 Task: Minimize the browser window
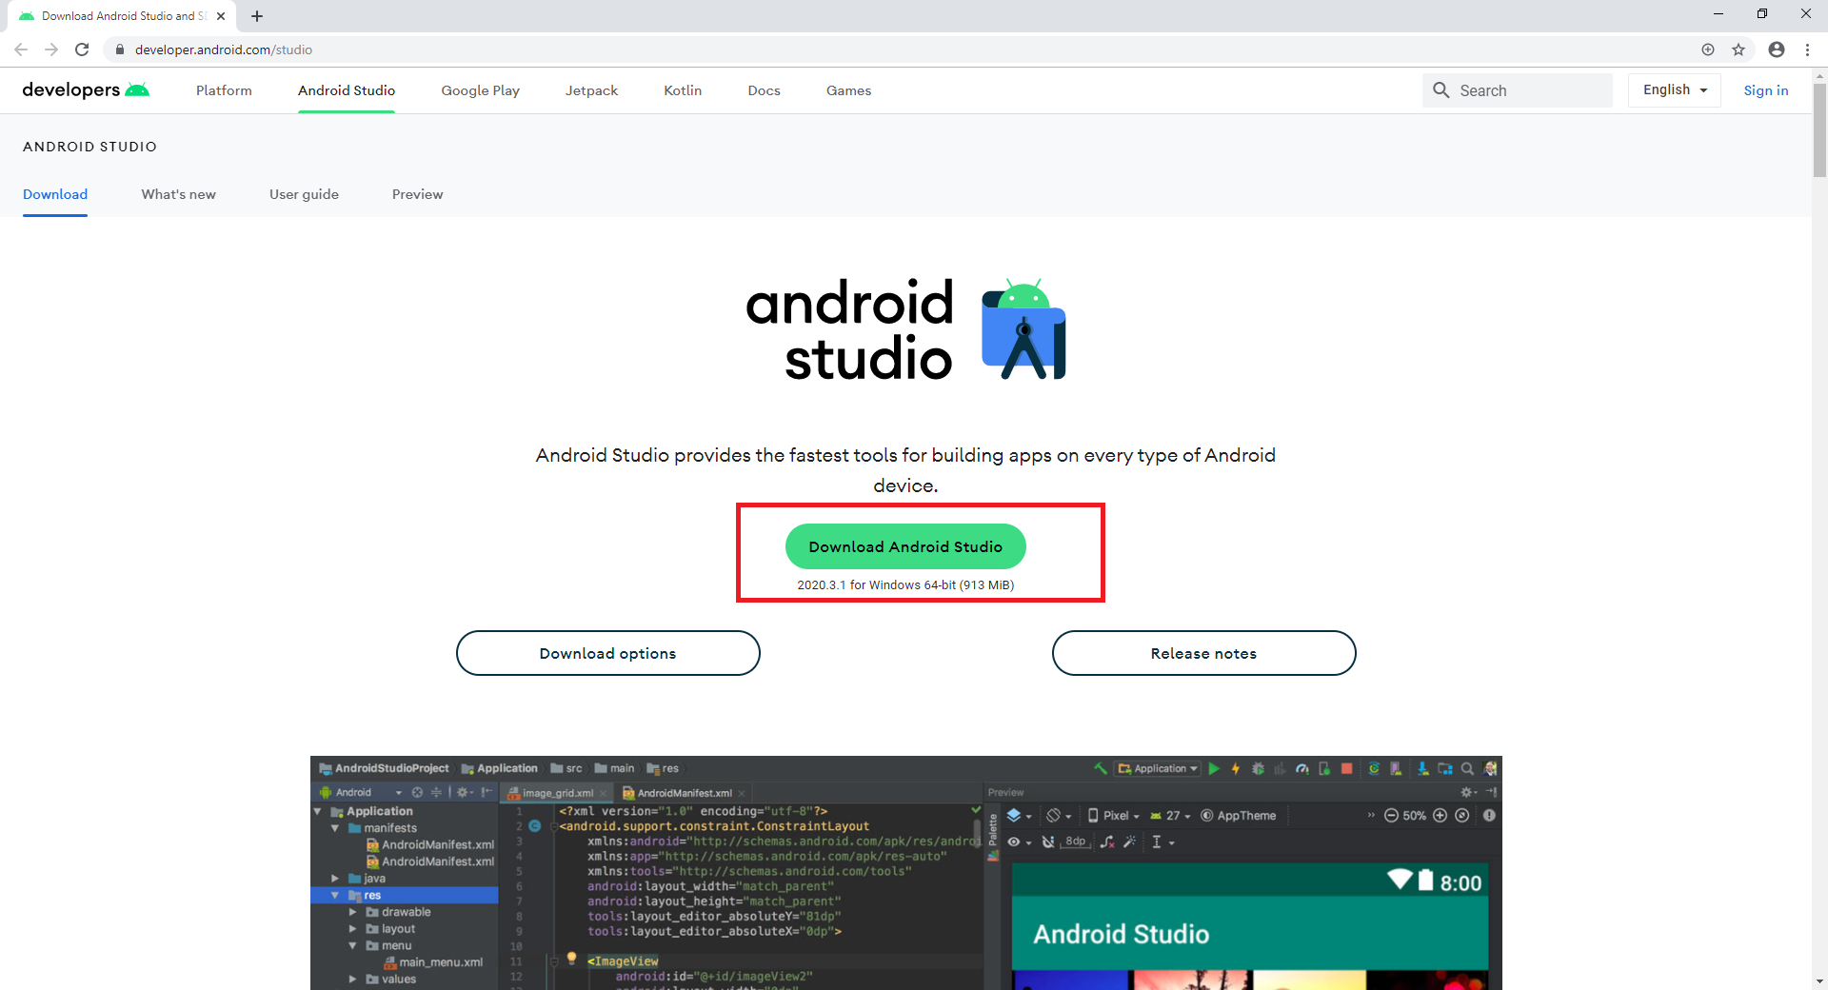(x=1719, y=14)
